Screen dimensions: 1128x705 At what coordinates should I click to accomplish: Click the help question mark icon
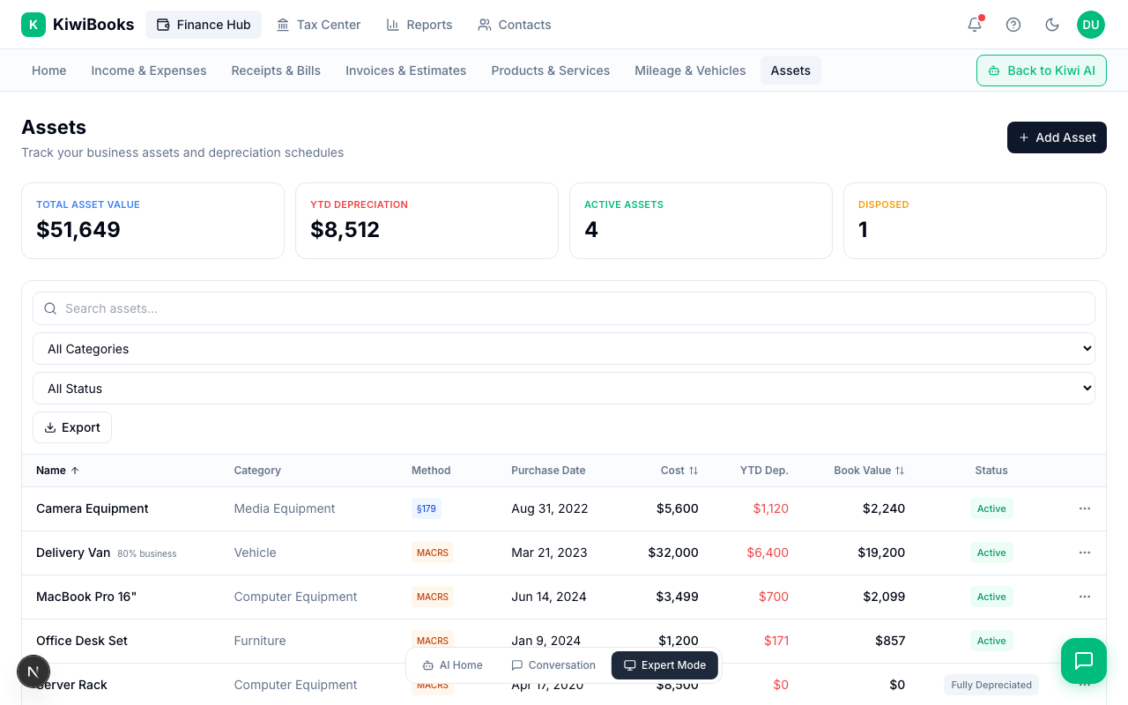point(1013,25)
